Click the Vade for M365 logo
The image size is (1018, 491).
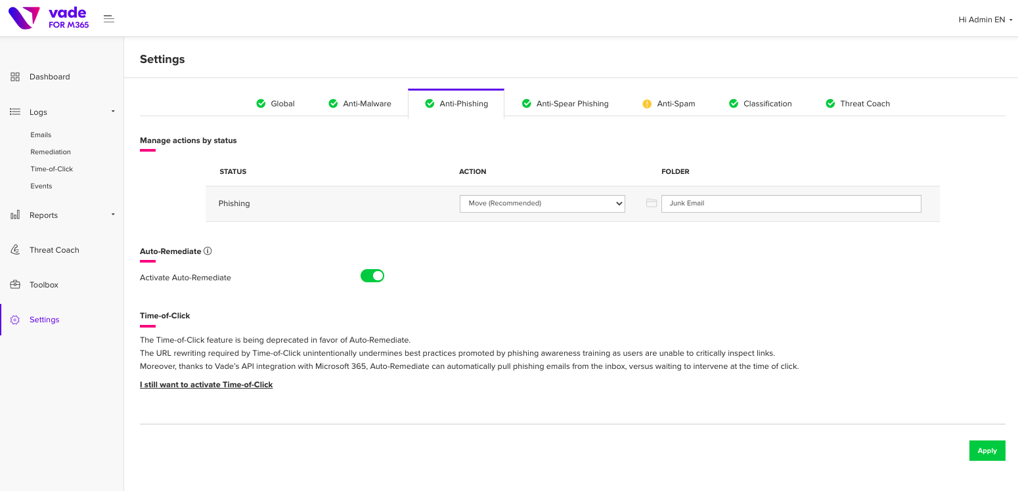49,18
